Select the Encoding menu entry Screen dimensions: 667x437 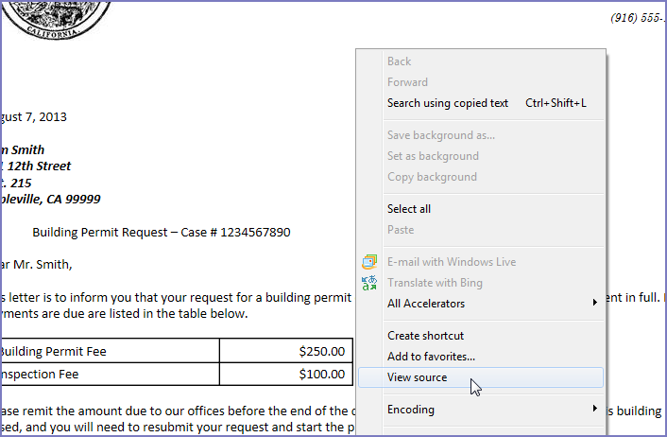[x=410, y=410]
